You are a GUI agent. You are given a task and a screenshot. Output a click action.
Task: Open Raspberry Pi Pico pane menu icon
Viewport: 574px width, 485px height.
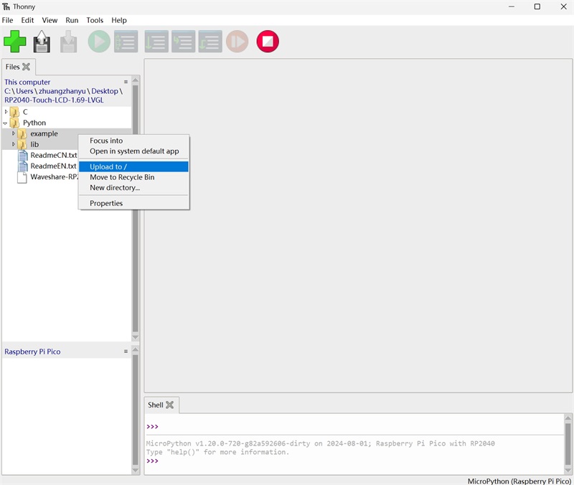(126, 352)
